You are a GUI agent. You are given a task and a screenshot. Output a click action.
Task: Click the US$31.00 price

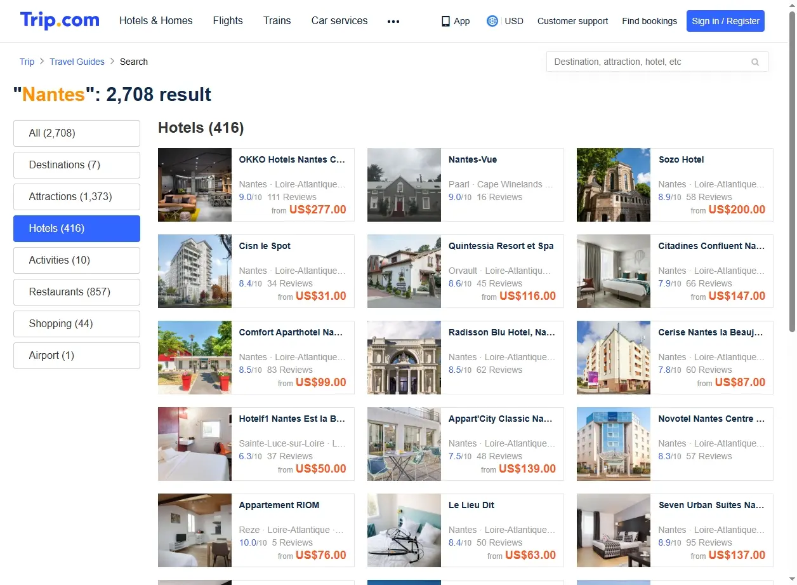tap(321, 296)
